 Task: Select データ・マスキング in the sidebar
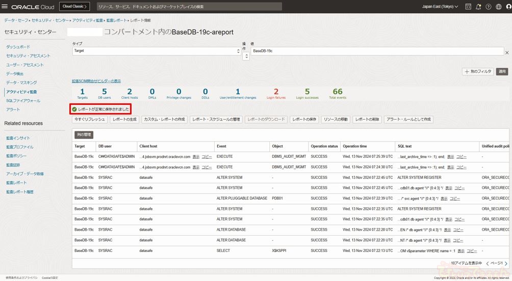click(21, 83)
